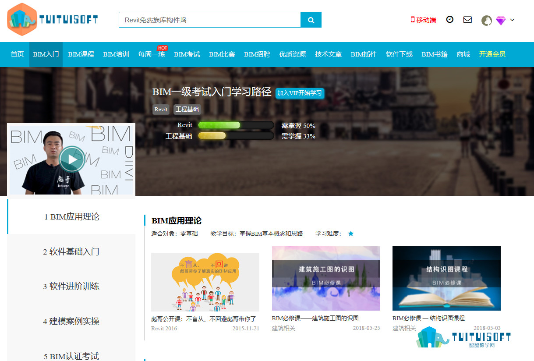Open the envelope messages icon

[x=467, y=19]
